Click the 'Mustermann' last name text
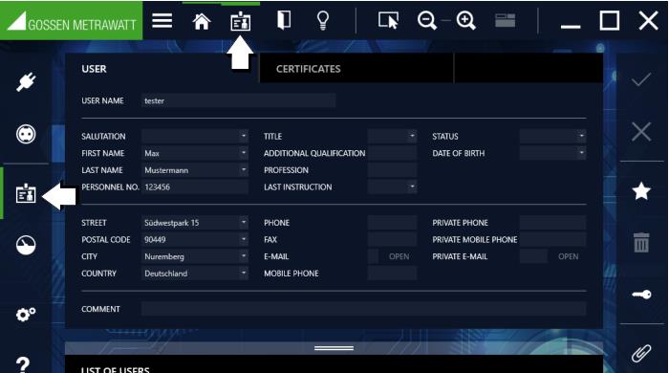The width and height of the screenshot is (669, 373). 166,170
